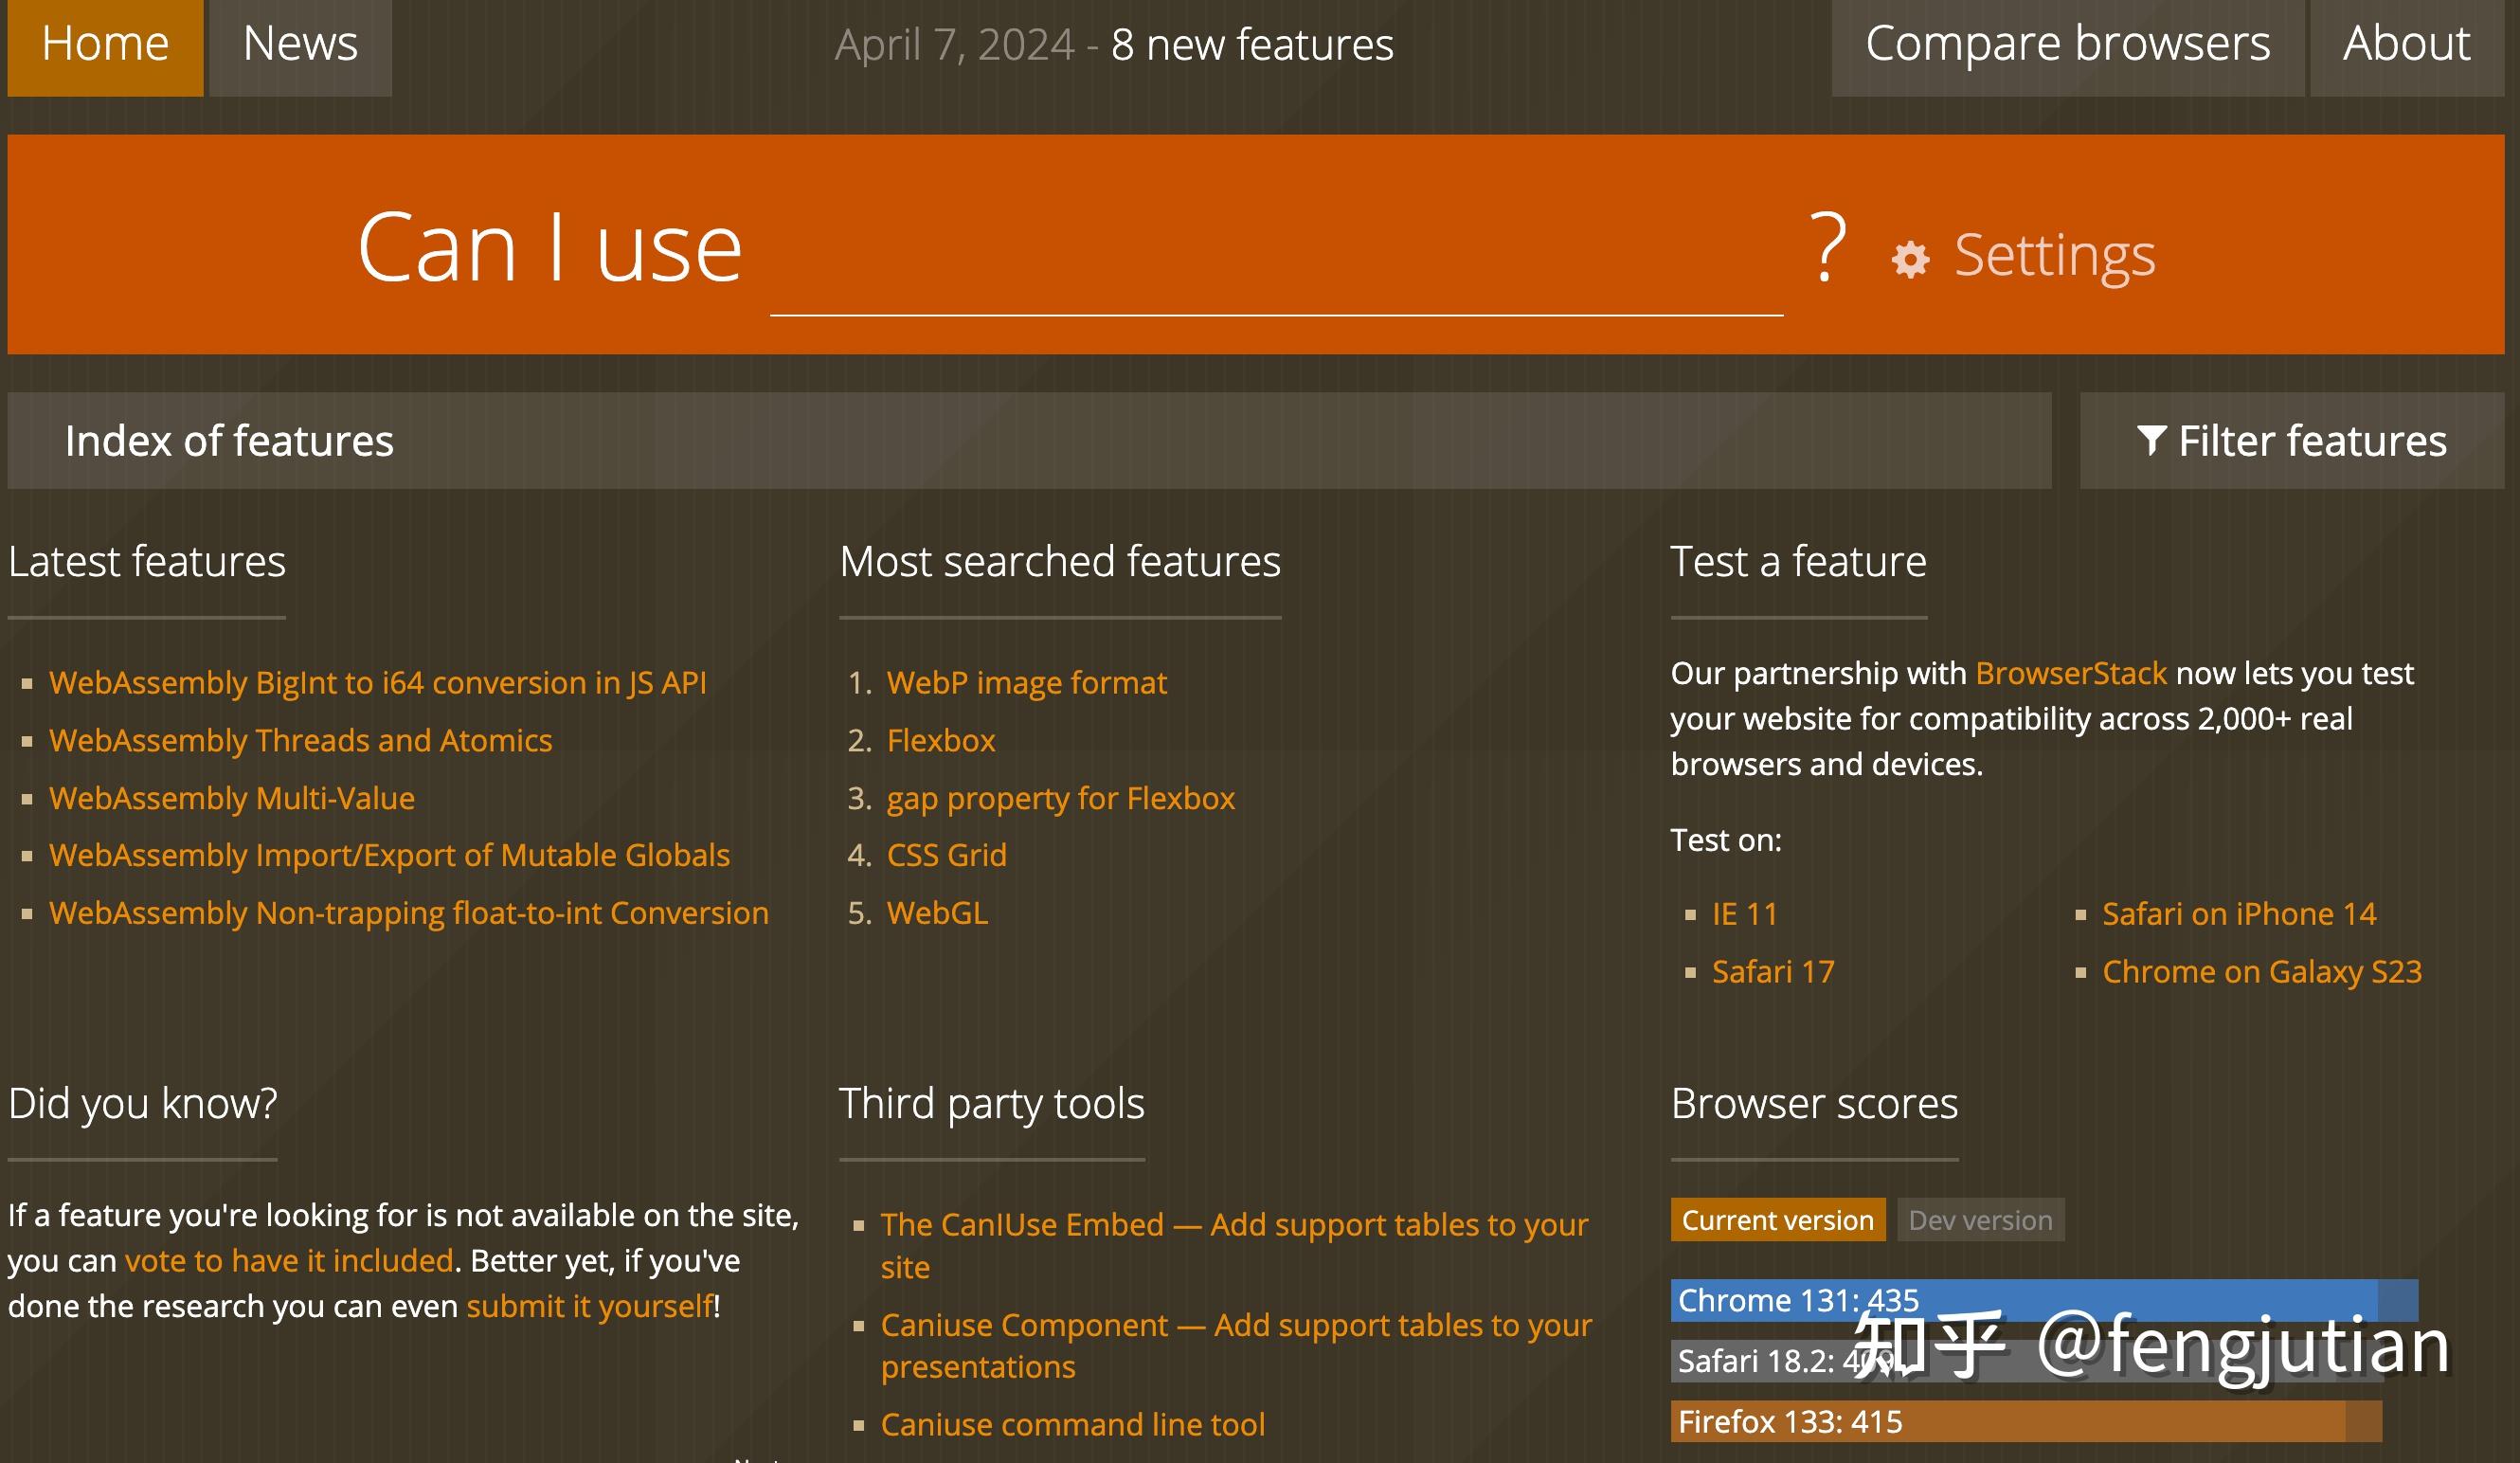Click the funnel icon in Filter features
Image resolution: width=2520 pixels, height=1463 pixels.
pos(2151,440)
